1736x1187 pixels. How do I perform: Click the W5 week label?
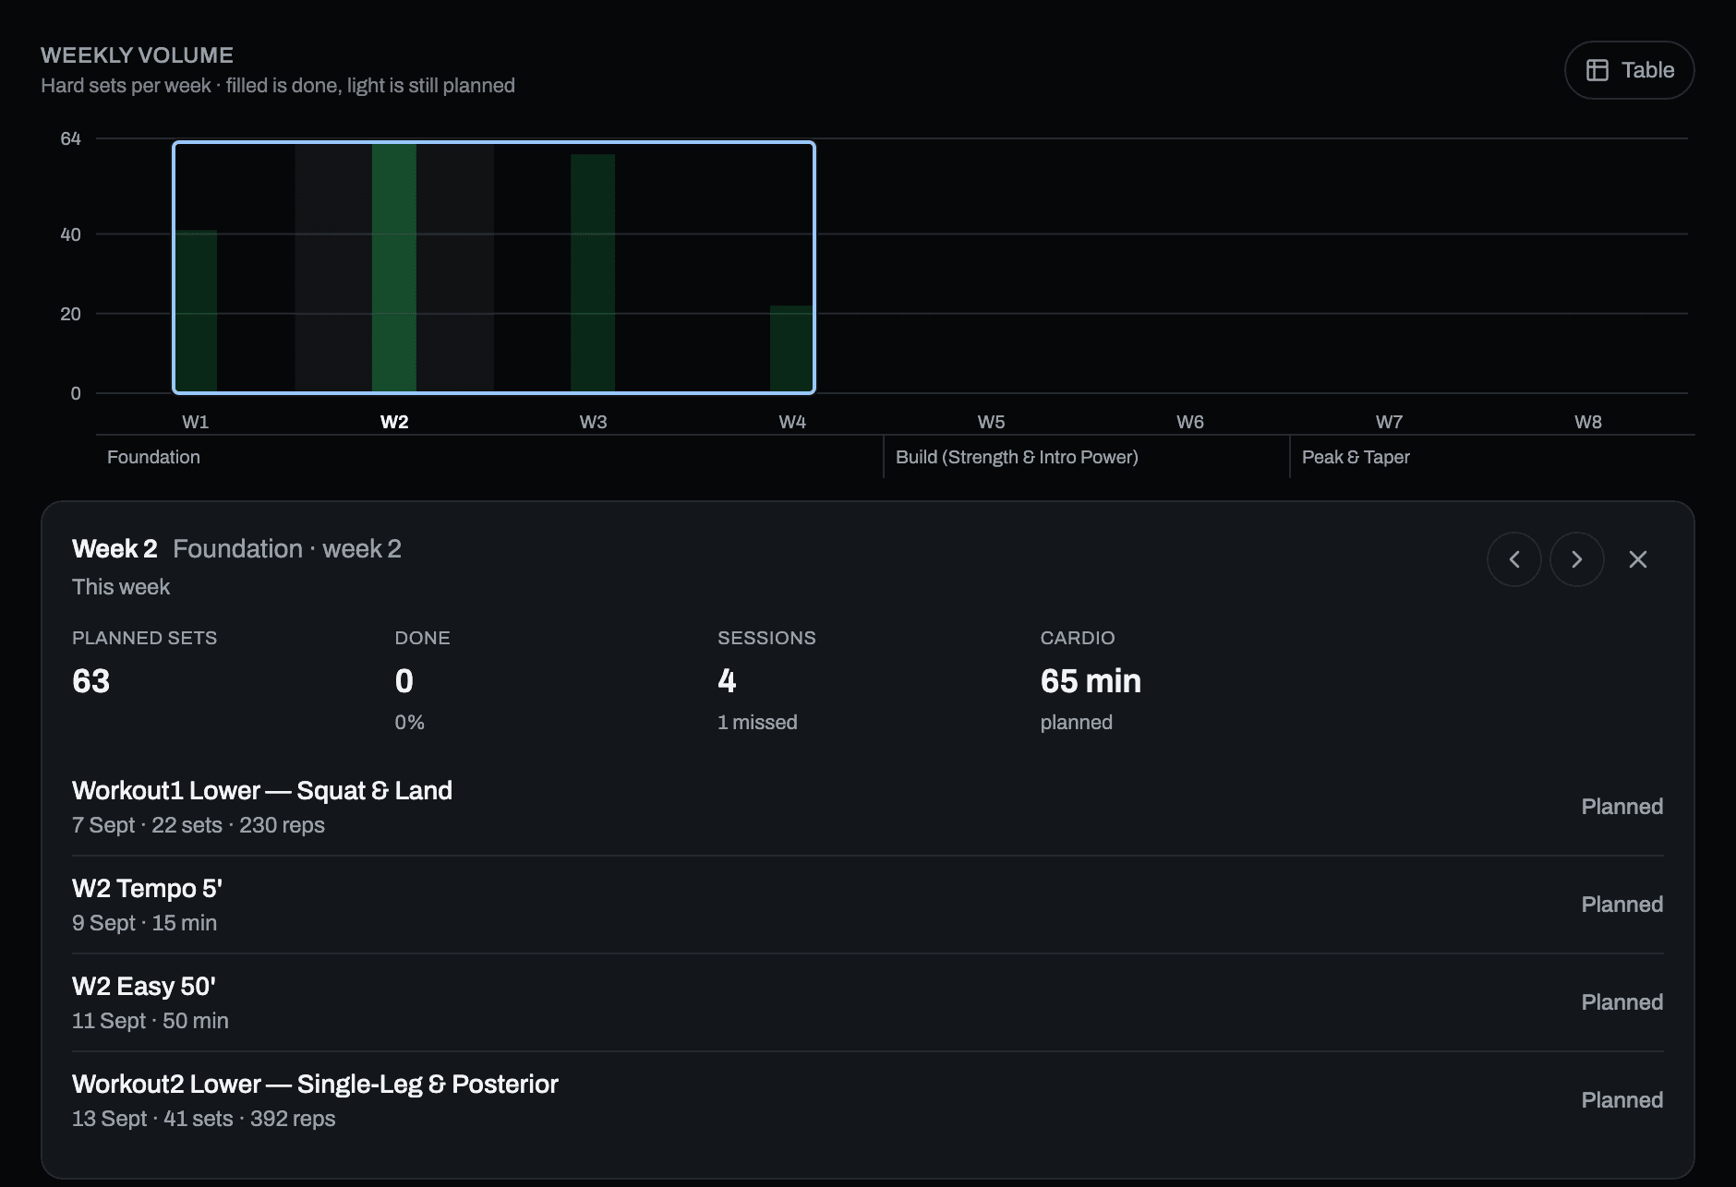991,422
